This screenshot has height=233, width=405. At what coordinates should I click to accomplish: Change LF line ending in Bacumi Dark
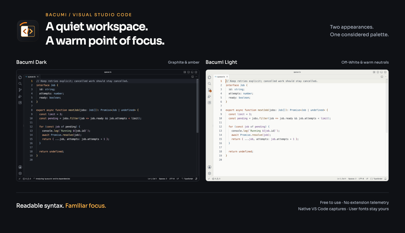178,179
